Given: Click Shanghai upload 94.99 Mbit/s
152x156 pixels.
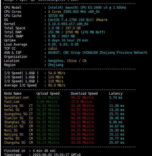Looking at the screenshot, I should click(x=48, y=122).
